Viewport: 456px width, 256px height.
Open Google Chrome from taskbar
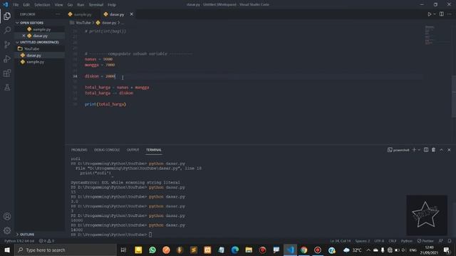[x=304, y=250]
